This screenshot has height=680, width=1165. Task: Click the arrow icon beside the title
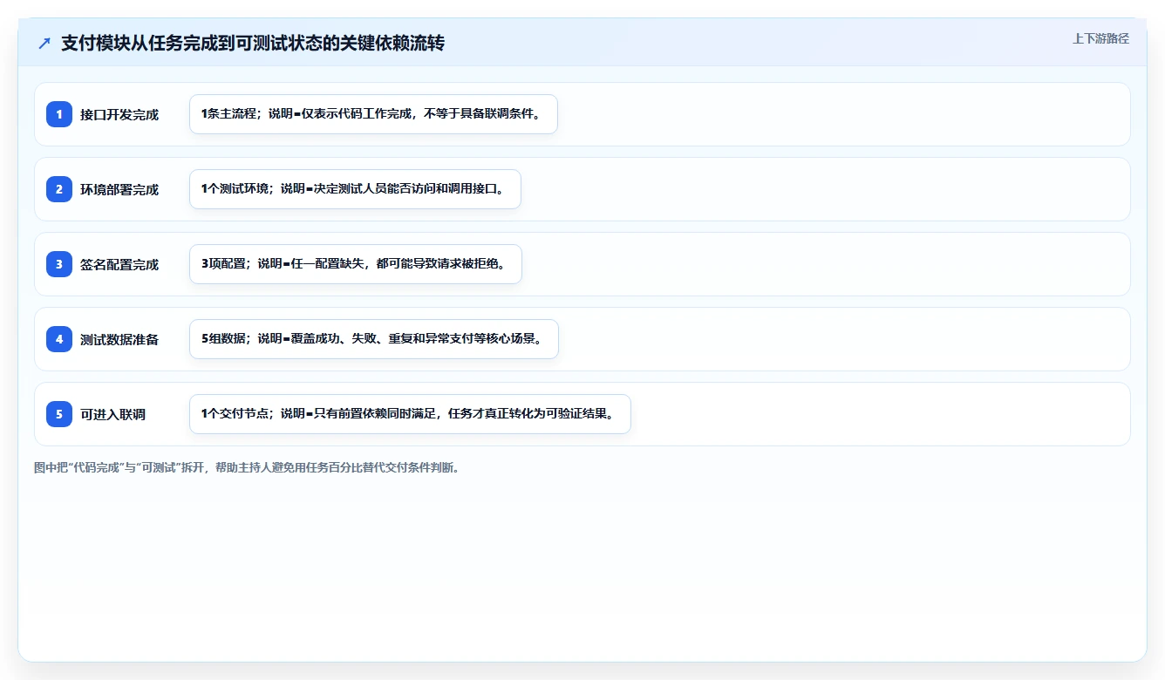pos(44,44)
